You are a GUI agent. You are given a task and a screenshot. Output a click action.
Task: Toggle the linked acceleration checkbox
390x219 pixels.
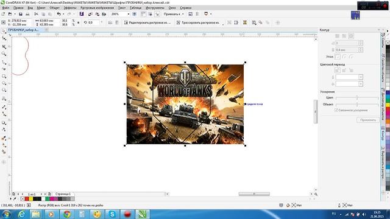click(x=336, y=110)
